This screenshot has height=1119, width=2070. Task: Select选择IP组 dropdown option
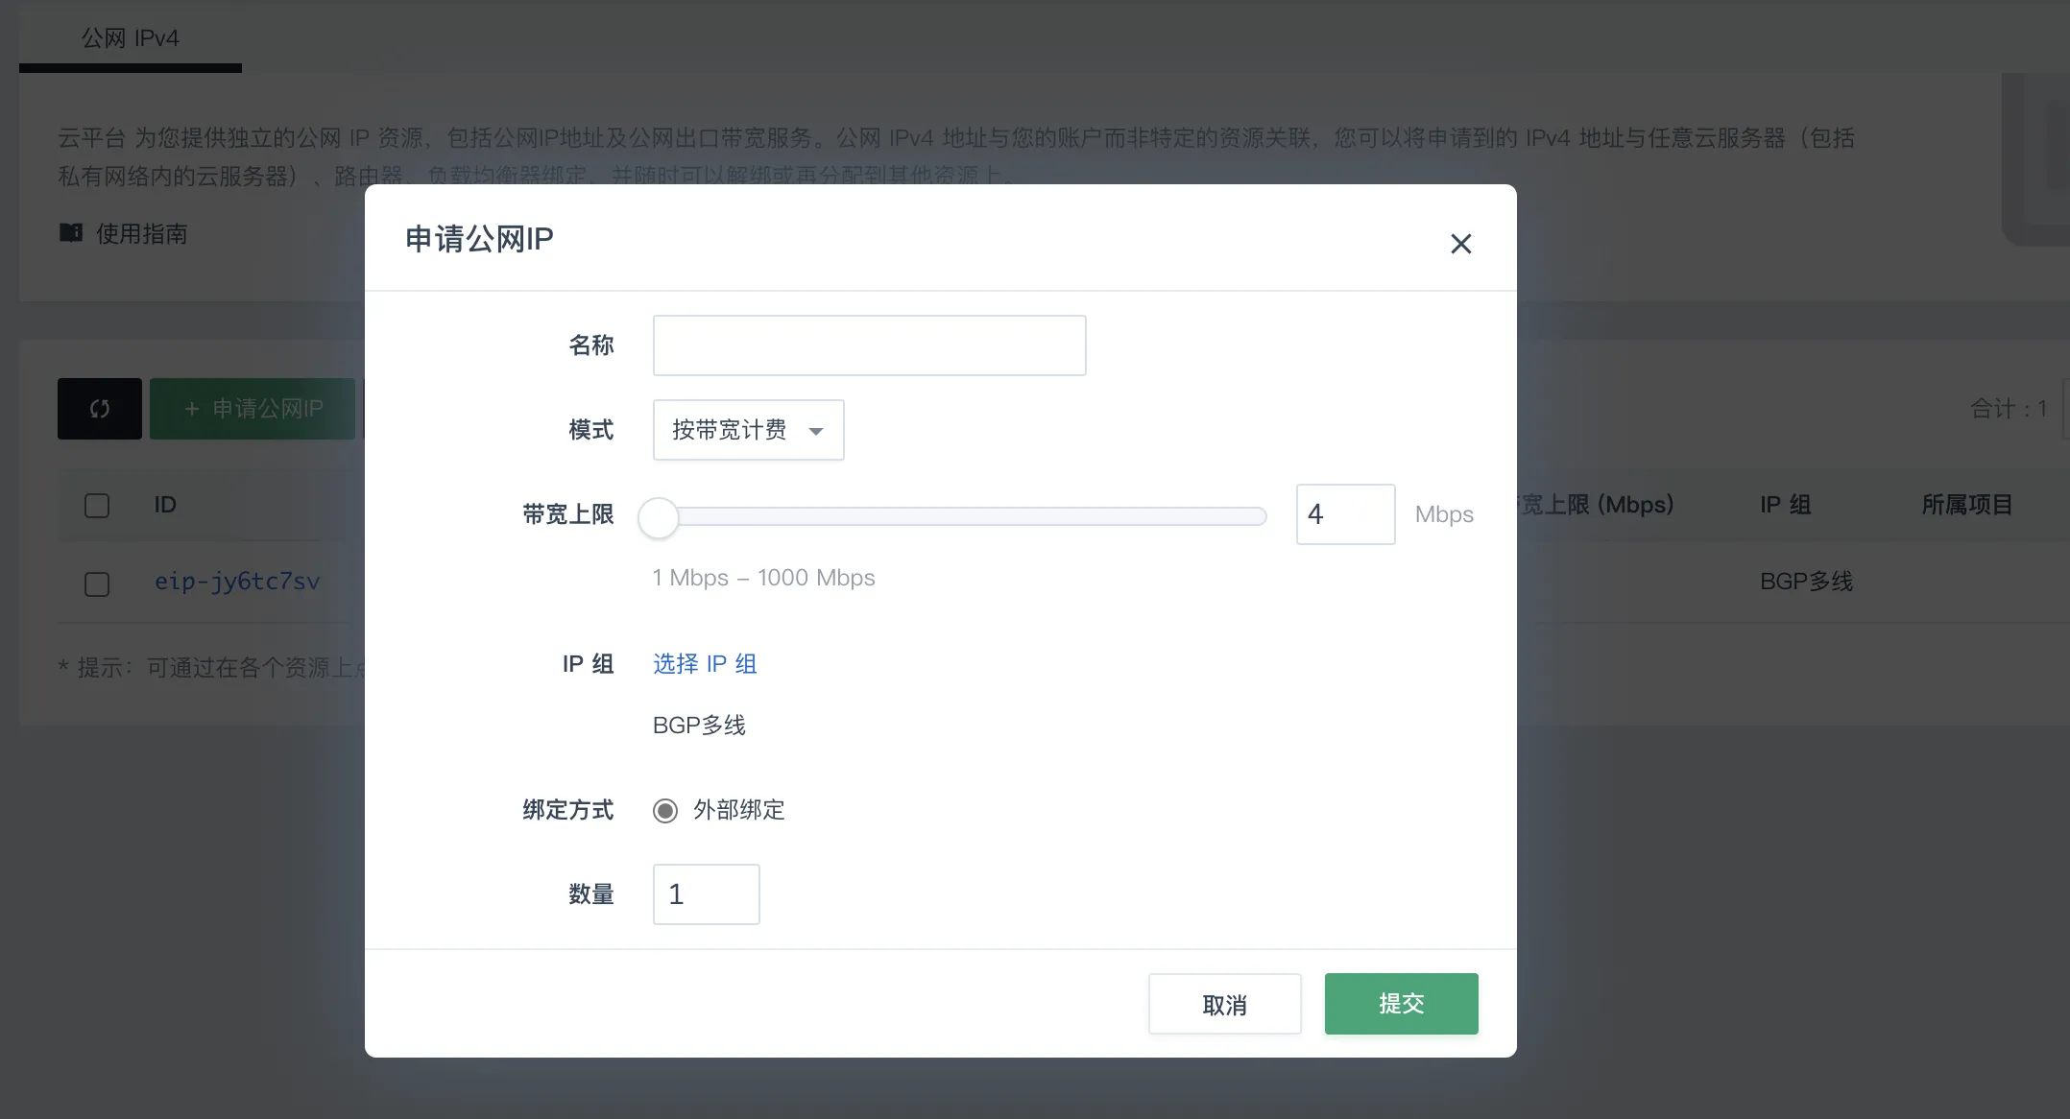coord(704,663)
